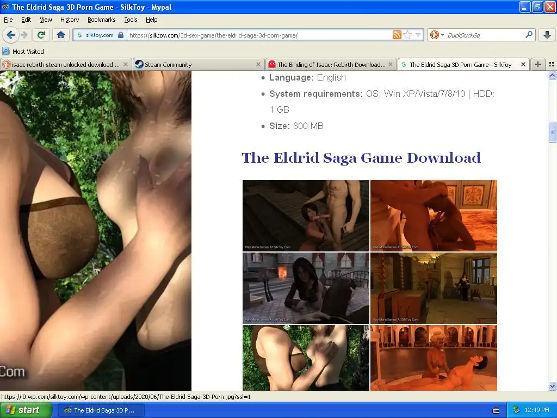Open the Windows start button
Image resolution: width=557 pixels, height=418 pixels.
pyautogui.click(x=26, y=410)
